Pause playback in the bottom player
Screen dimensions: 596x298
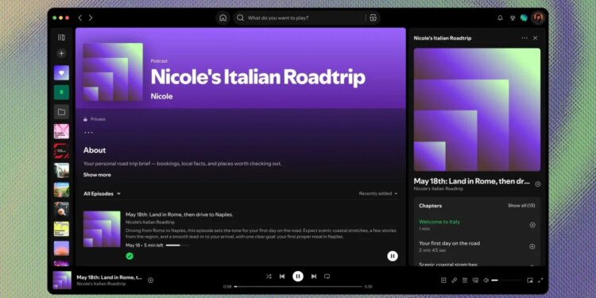pos(298,277)
